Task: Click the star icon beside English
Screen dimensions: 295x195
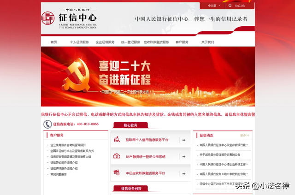Action: pyautogui.click(x=230, y=6)
